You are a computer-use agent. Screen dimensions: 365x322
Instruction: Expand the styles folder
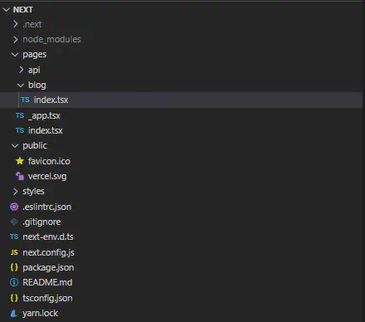16,191
